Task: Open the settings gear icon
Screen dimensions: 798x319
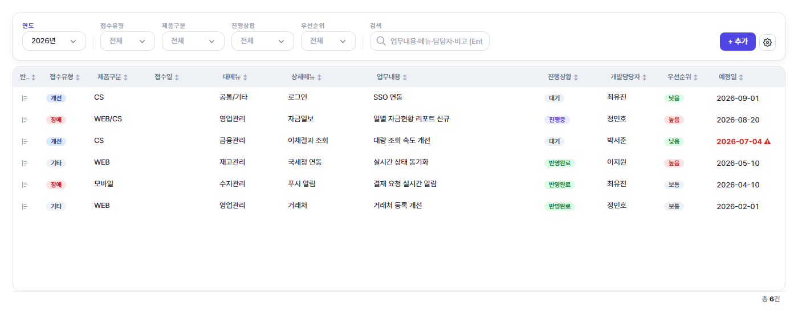Action: [767, 42]
